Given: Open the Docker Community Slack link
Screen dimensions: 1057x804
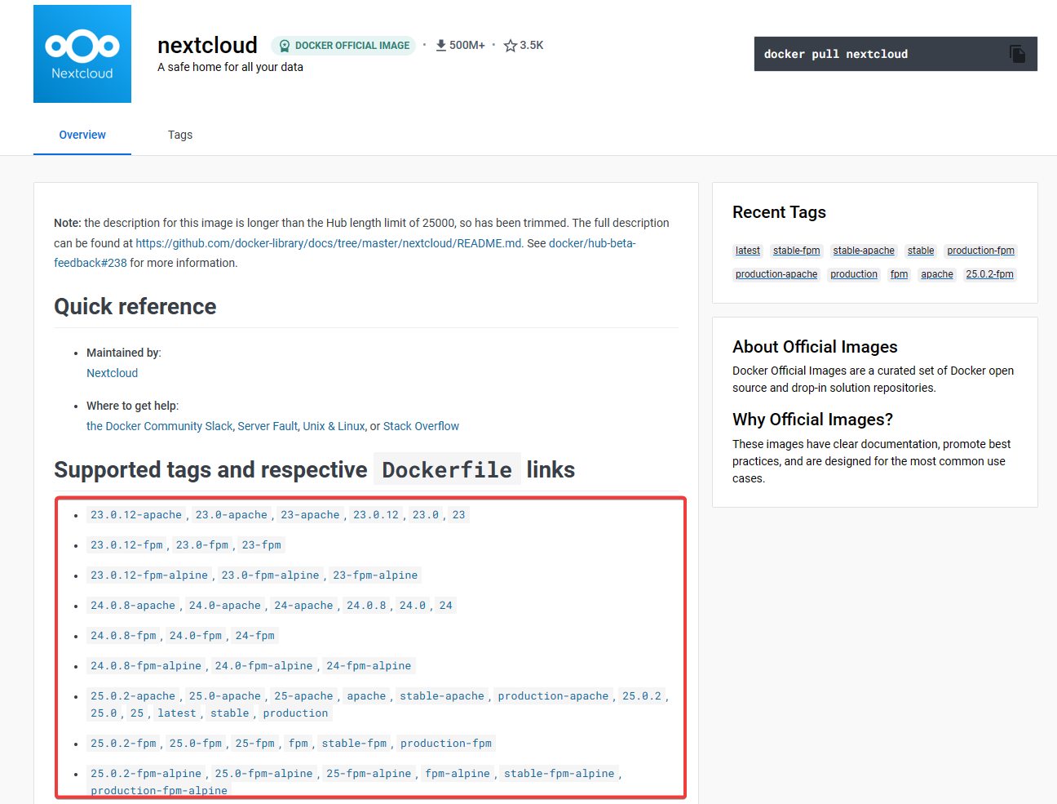Looking at the screenshot, I should coord(159,426).
